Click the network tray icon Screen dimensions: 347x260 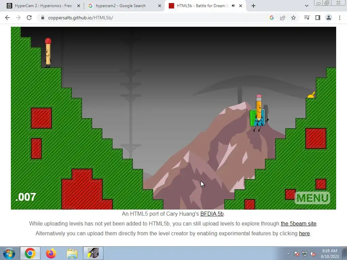tap(305, 254)
